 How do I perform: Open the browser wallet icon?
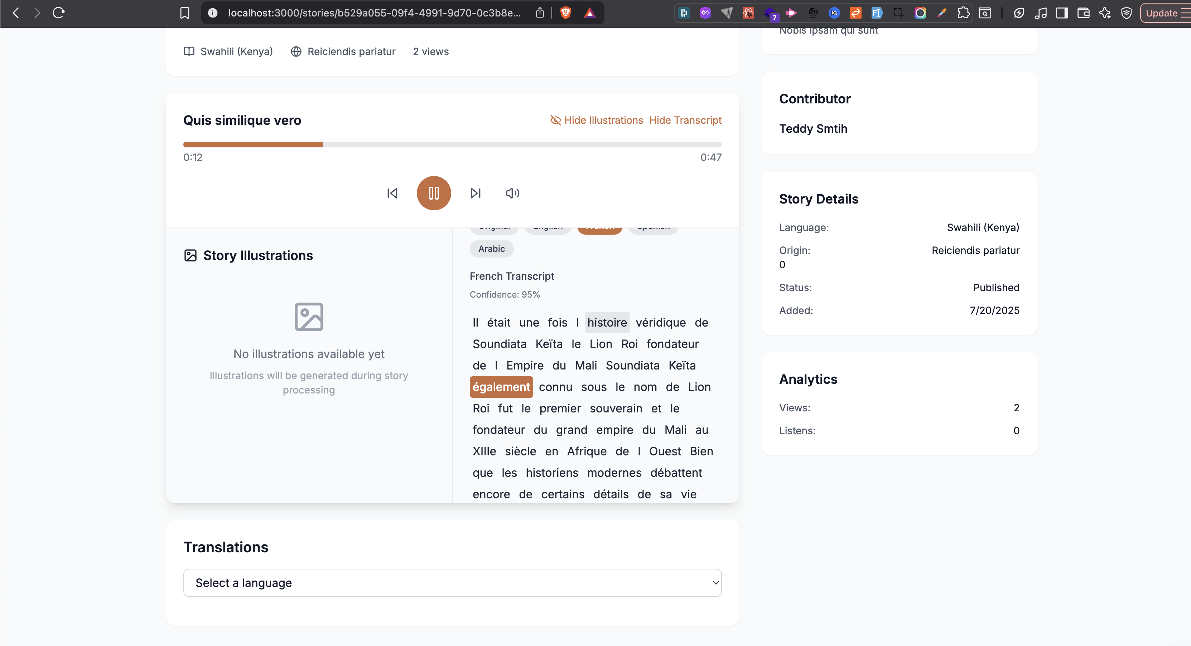(1083, 13)
